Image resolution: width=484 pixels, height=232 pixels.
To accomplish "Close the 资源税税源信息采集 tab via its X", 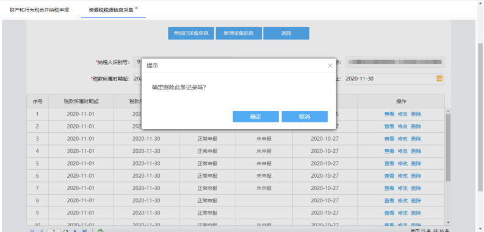I will (137, 8).
